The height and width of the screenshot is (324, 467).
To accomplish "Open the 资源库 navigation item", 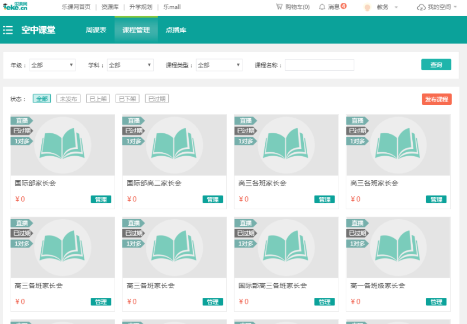I will pyautogui.click(x=110, y=7).
